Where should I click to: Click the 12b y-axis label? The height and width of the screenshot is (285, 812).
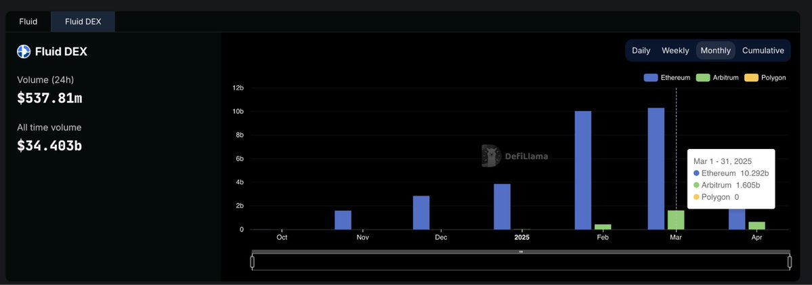pos(238,88)
